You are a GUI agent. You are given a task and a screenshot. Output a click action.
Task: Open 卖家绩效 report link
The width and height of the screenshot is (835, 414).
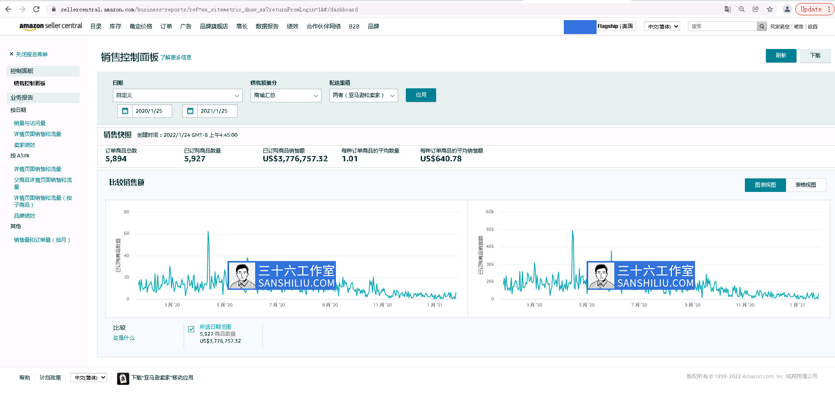pyautogui.click(x=24, y=145)
